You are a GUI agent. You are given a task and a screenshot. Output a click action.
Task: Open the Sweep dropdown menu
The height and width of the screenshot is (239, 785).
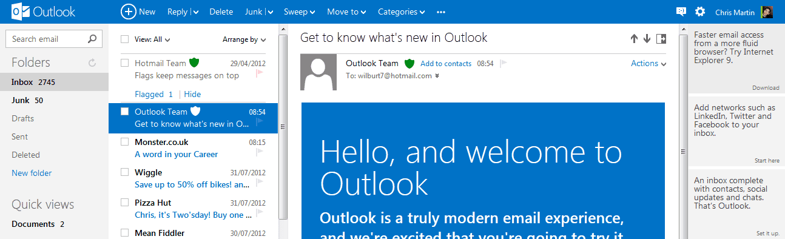[x=299, y=12]
